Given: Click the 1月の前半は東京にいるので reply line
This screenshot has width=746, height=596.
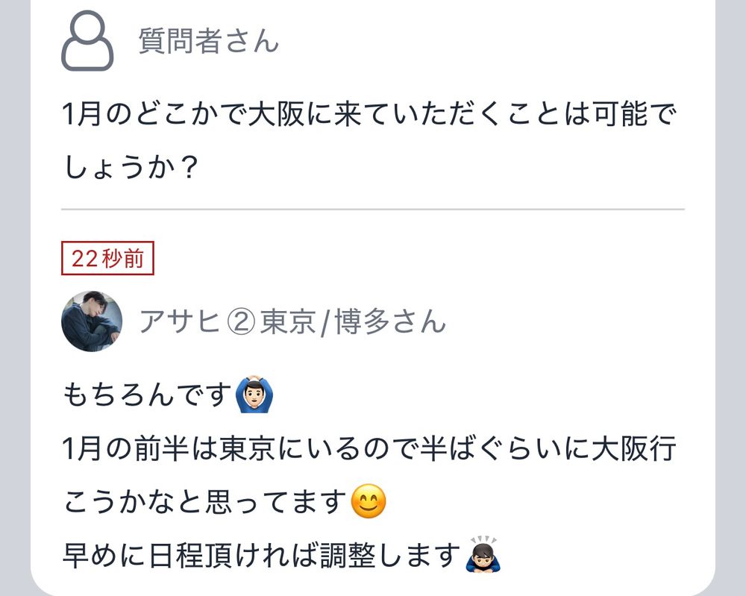Looking at the screenshot, I should [x=369, y=448].
